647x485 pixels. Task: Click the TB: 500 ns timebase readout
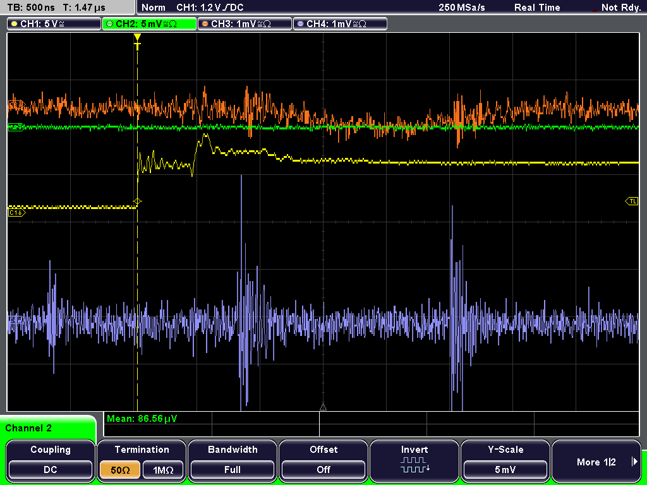(x=32, y=8)
